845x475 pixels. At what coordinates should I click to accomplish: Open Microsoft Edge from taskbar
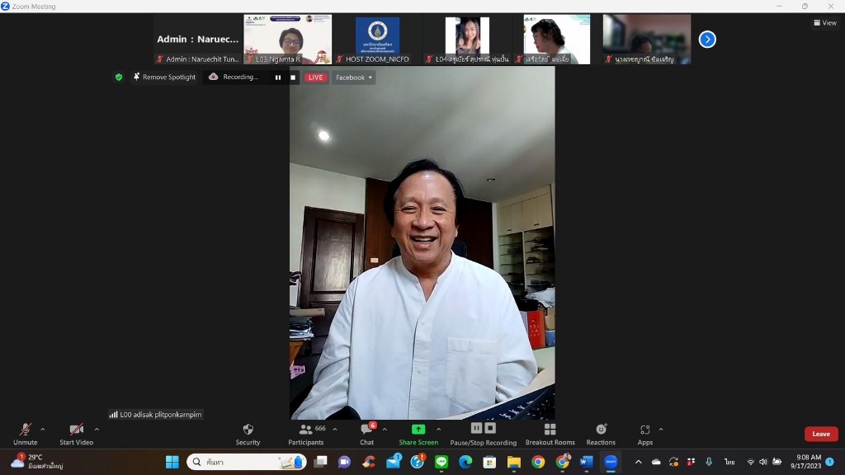pos(465,462)
